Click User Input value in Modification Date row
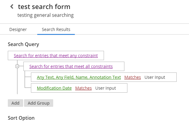This screenshot has width=189, height=123. (105, 88)
